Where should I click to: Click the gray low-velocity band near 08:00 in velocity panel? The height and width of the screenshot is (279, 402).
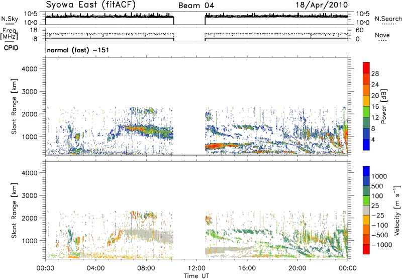149,235
